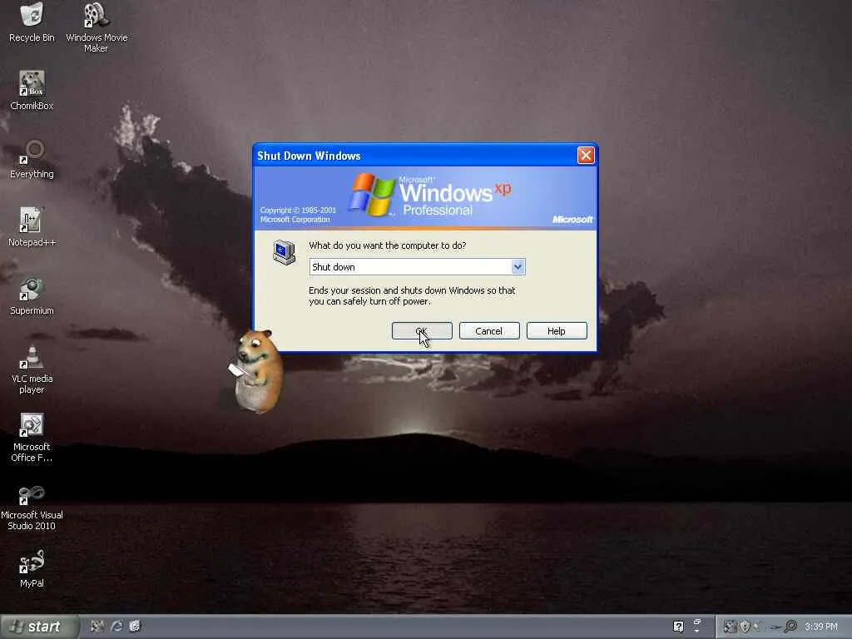Open the Start menu
The image size is (852, 639).
[x=38, y=627]
